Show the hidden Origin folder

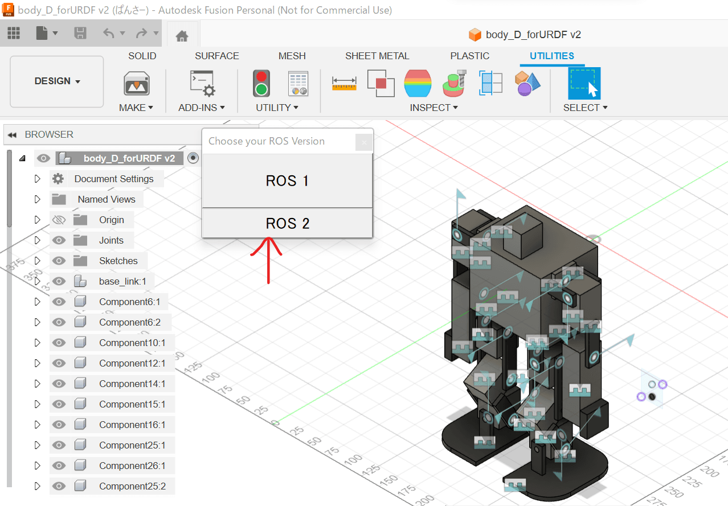[59, 220]
